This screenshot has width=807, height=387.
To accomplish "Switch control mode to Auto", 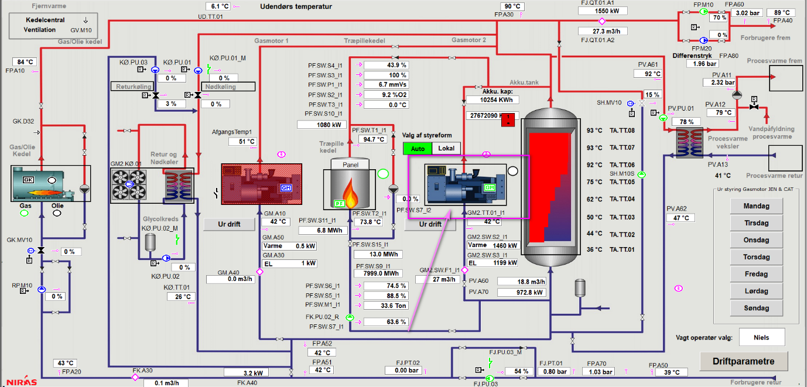I will pos(418,149).
